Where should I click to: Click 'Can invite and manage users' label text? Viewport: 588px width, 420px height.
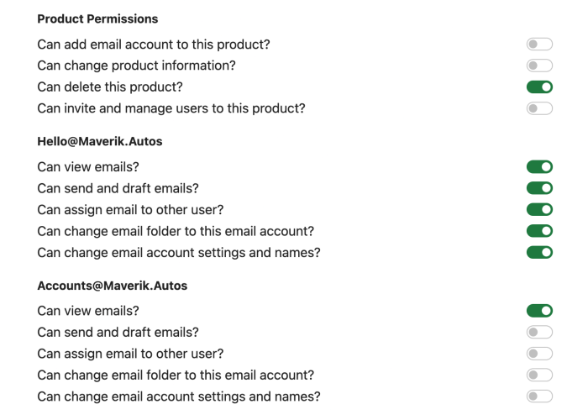click(171, 108)
